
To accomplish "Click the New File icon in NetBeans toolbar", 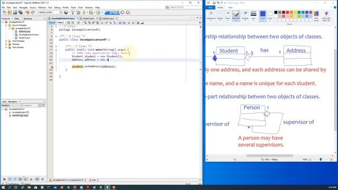I will (x=5, y=13).
